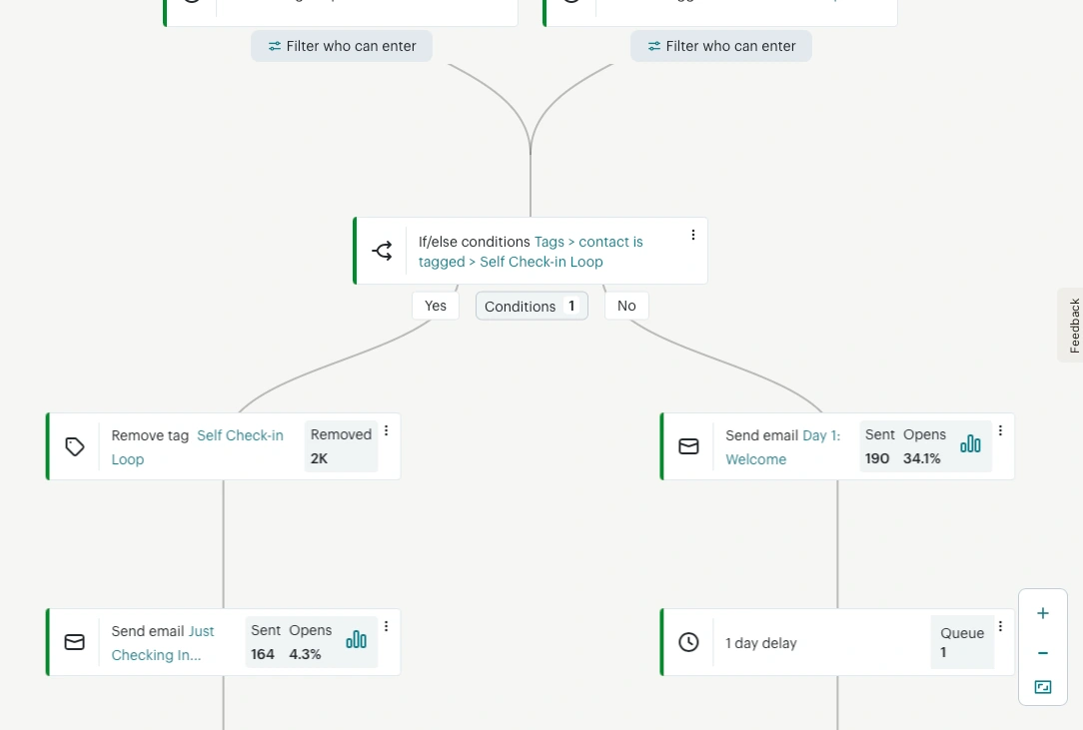Click the zoom in plus icon
The image size is (1083, 730).
[1043, 613]
